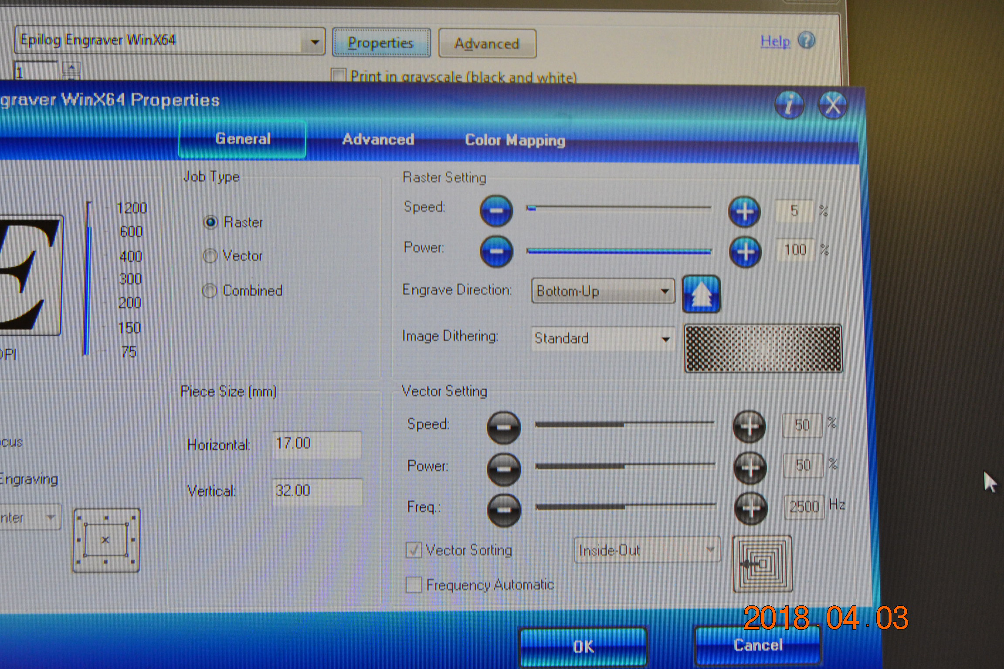The image size is (1004, 669).
Task: Increase Vector Speed with the plus button
Action: click(x=749, y=426)
